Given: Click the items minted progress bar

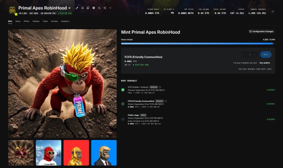Looking at the screenshot, I should (198, 44).
